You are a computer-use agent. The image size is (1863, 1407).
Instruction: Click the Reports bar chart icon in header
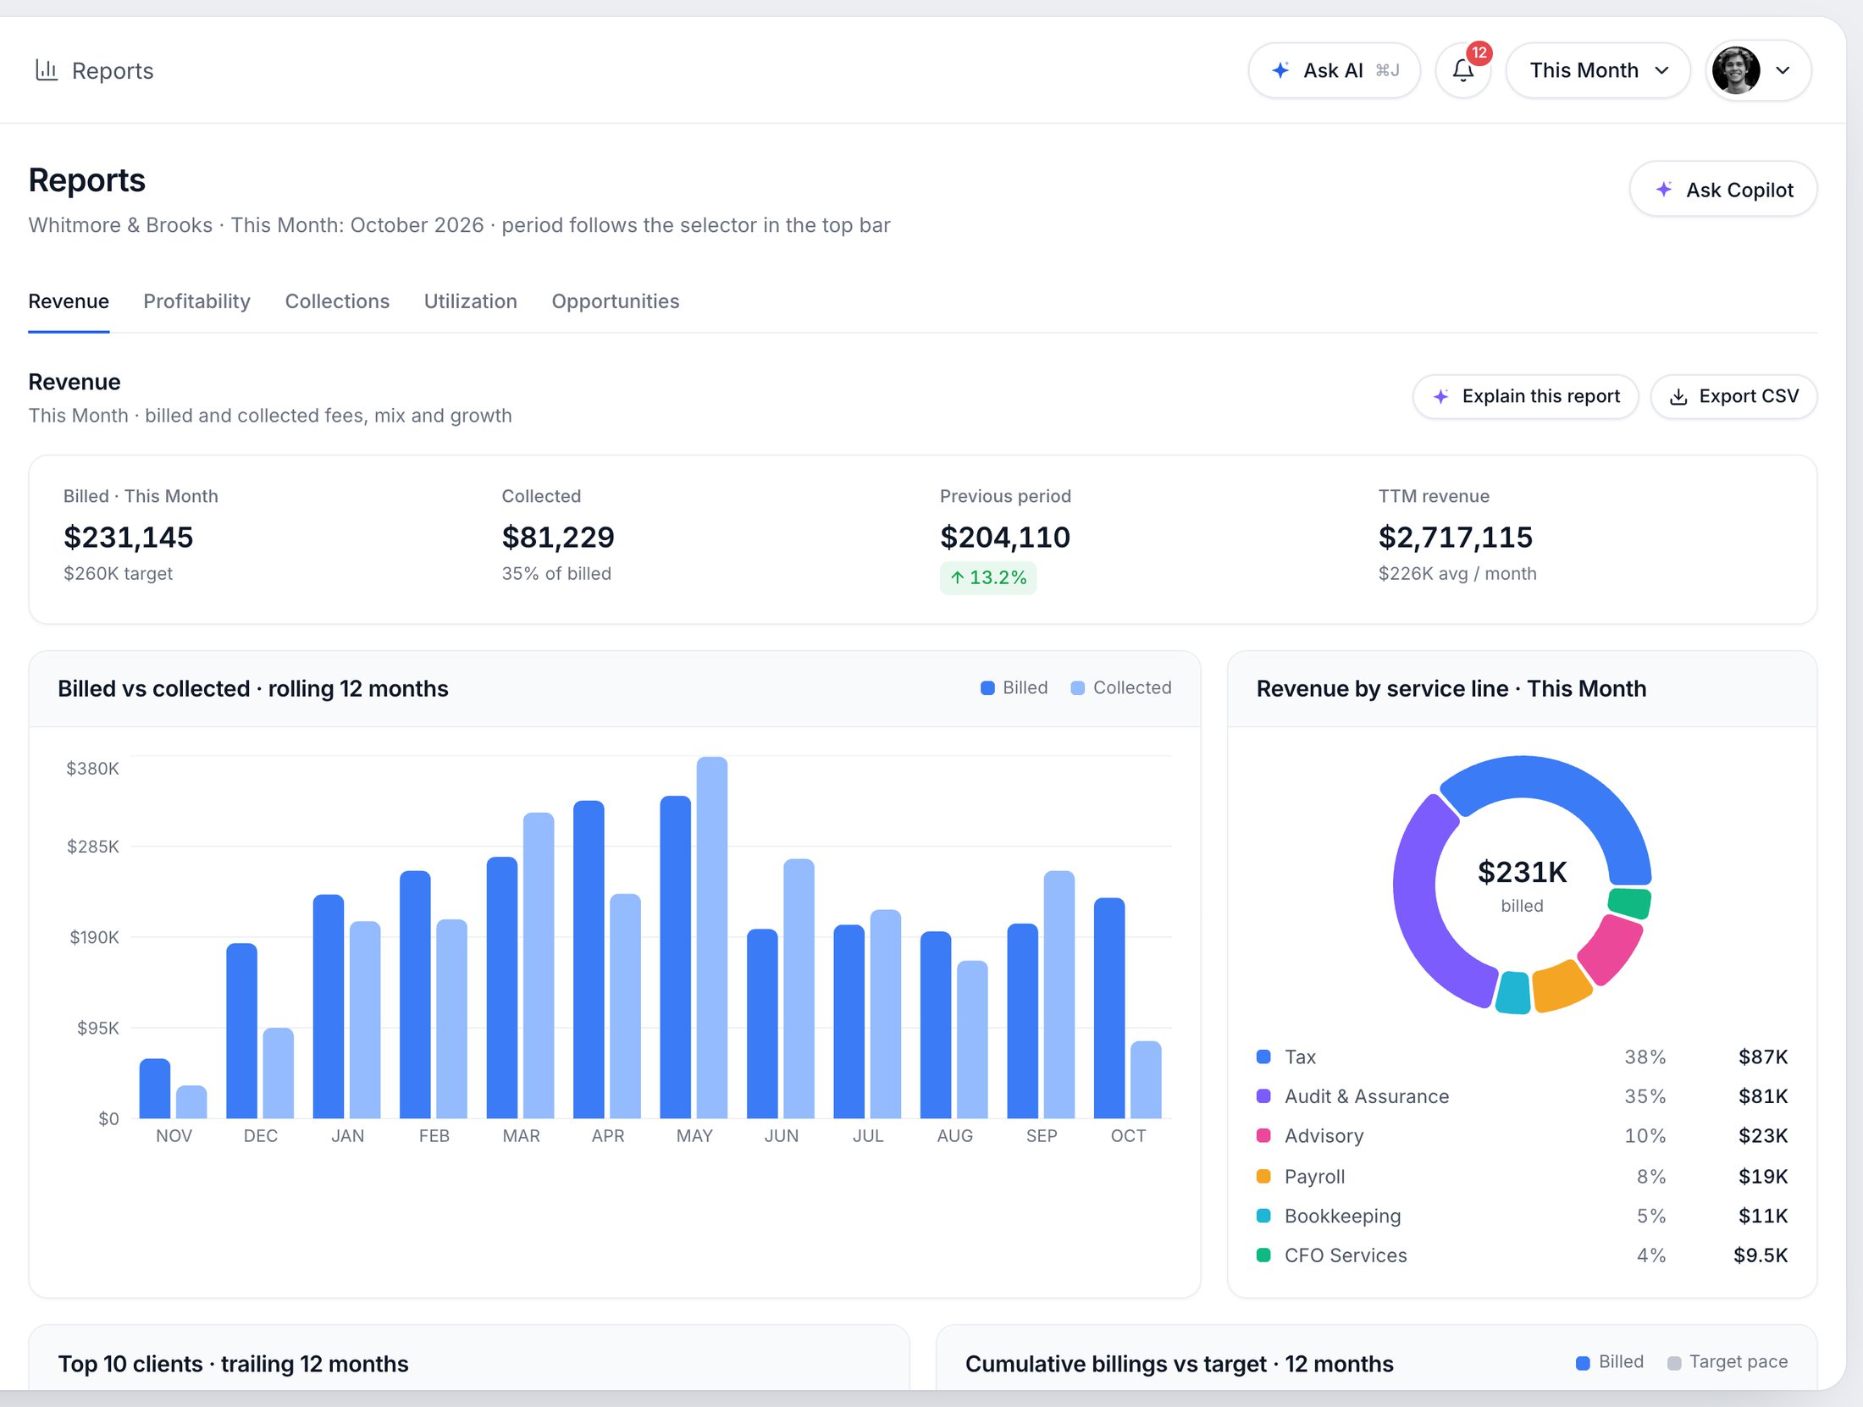[46, 70]
